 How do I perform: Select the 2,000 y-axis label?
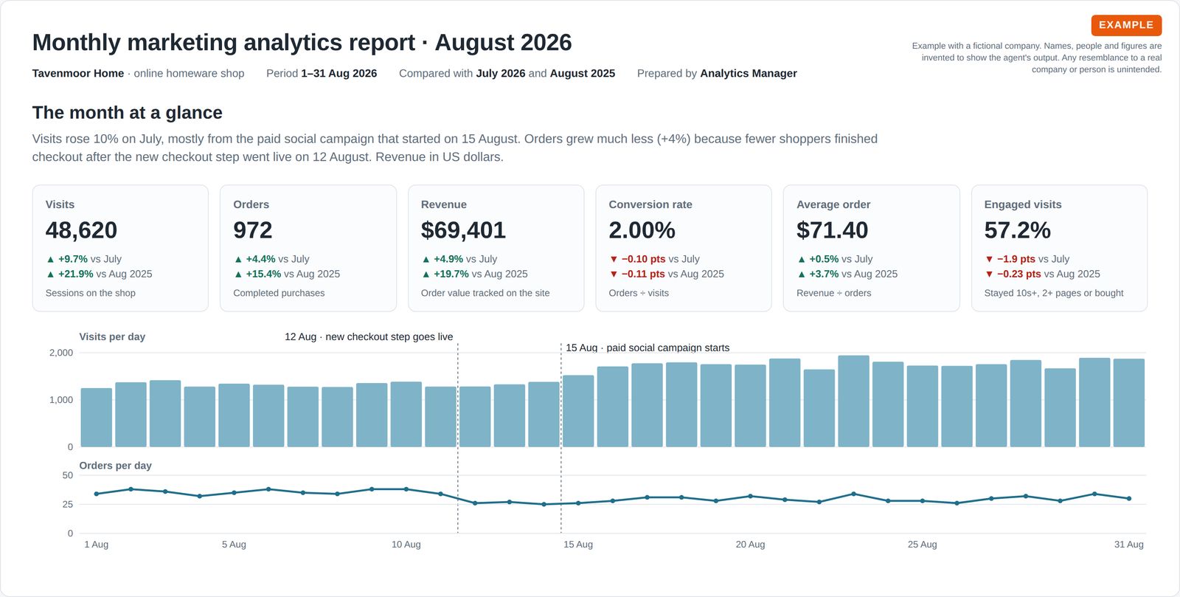click(61, 353)
